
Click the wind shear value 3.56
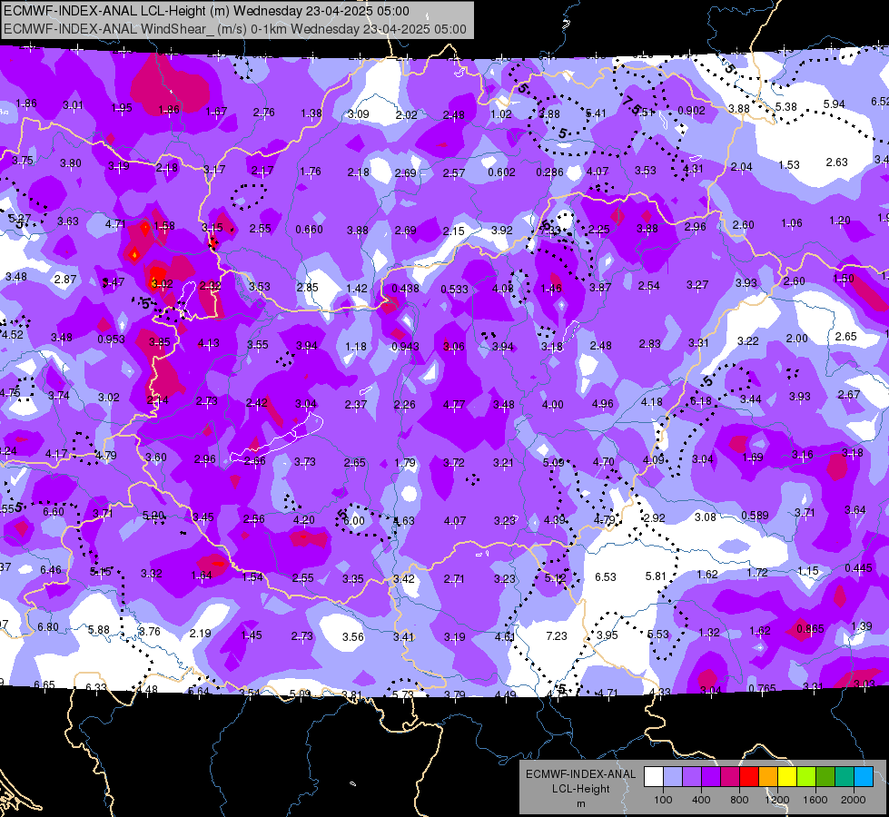[x=352, y=636]
